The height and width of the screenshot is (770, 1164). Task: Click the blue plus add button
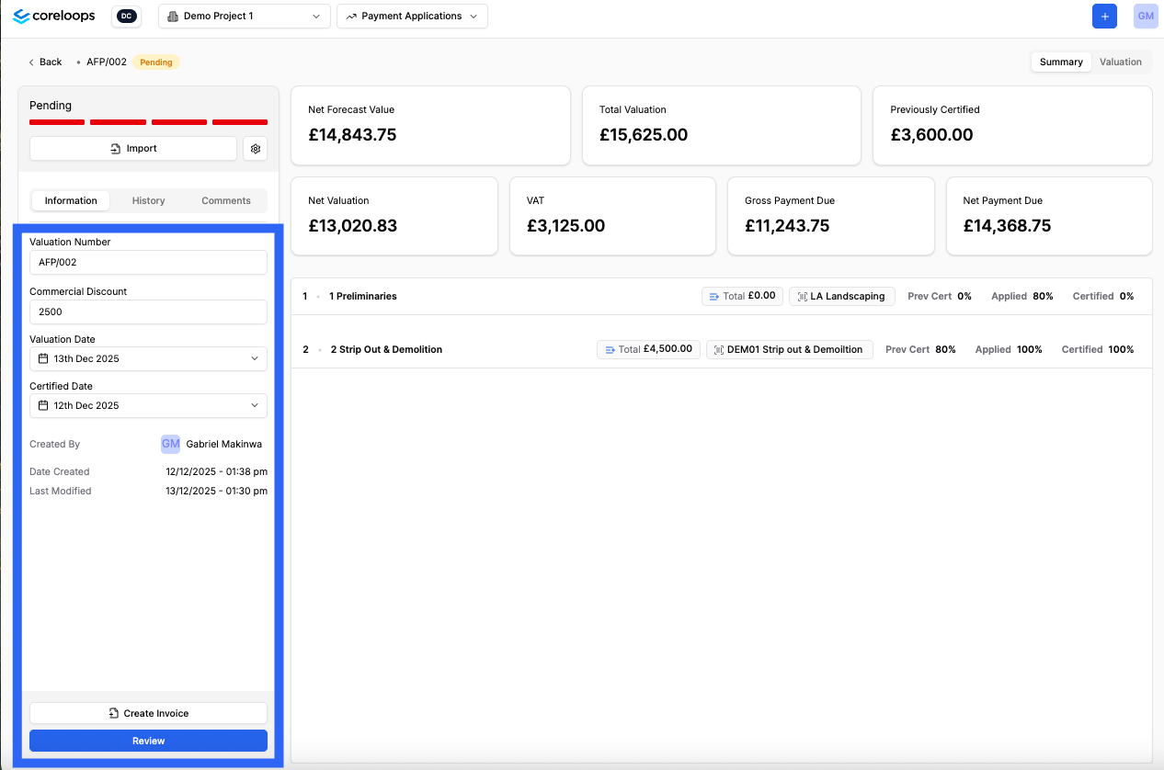pyautogui.click(x=1104, y=17)
